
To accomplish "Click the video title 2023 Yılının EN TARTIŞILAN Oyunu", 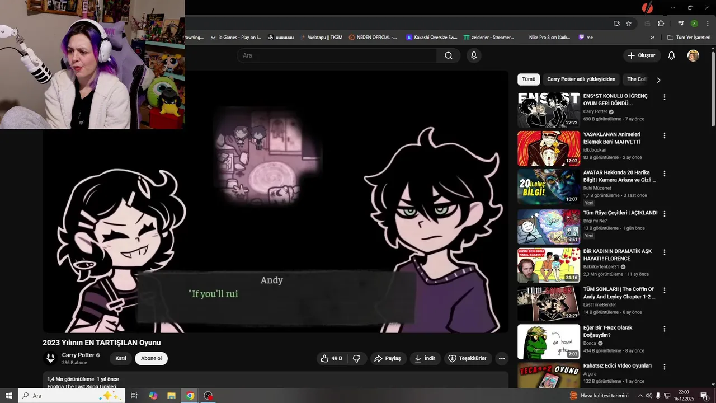I will coord(102,343).
